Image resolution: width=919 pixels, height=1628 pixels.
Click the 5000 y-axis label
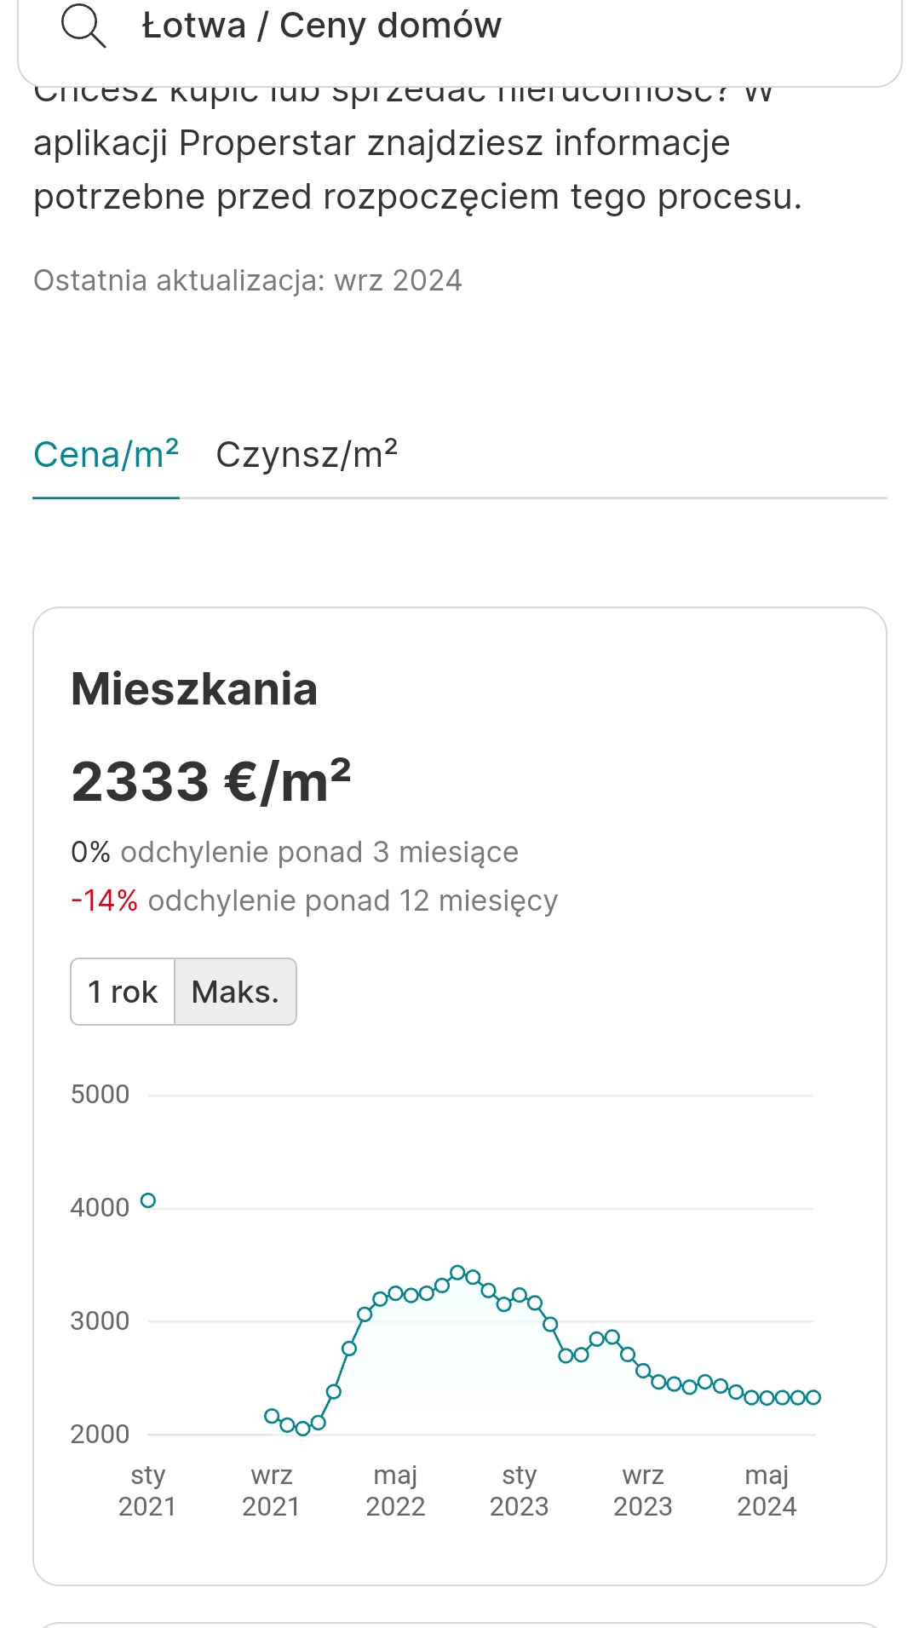(x=100, y=1095)
